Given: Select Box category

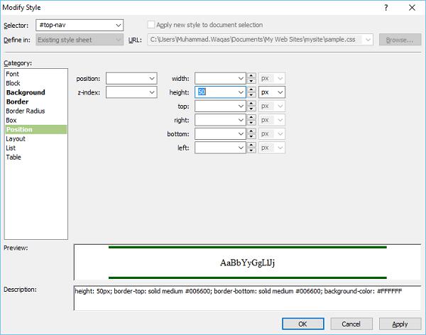Looking at the screenshot, I should (11, 120).
